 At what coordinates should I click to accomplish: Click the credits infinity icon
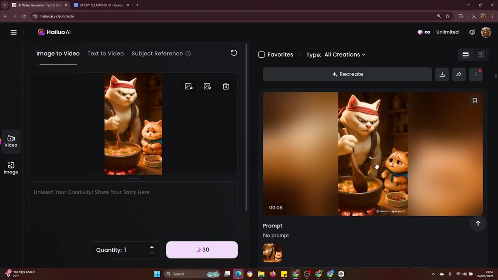[x=424, y=32]
